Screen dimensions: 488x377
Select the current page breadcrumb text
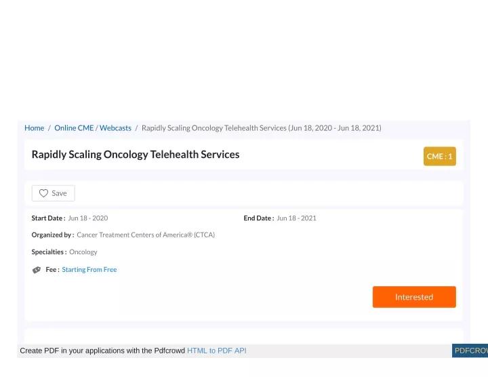point(262,128)
